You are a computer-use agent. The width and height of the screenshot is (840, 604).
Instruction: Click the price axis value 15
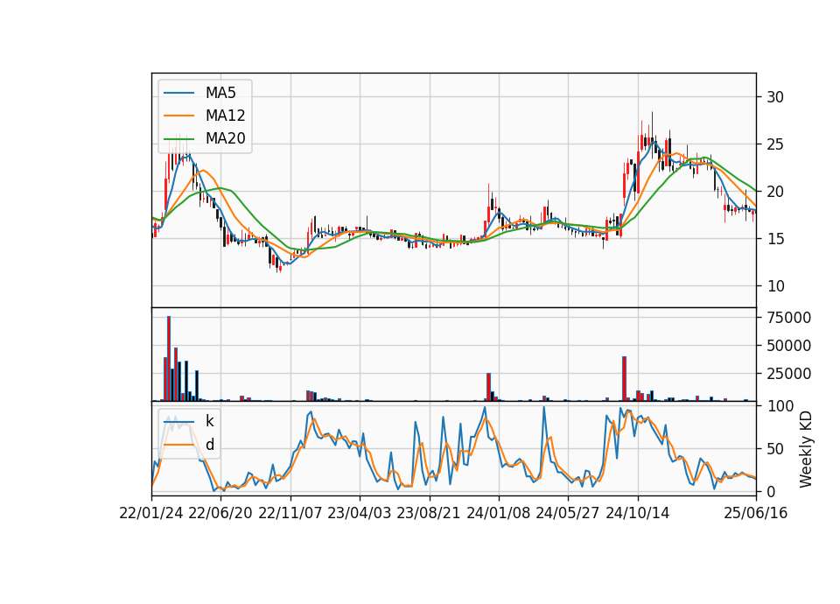[775, 239]
